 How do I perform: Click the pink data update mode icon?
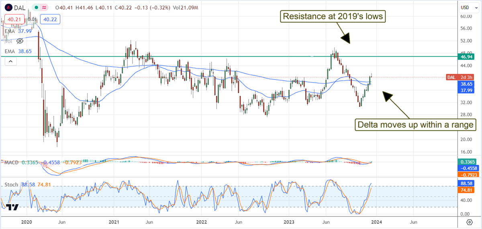click(x=43, y=7)
